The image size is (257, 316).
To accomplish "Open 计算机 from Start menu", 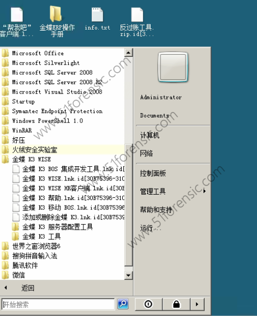I will [x=150, y=135].
